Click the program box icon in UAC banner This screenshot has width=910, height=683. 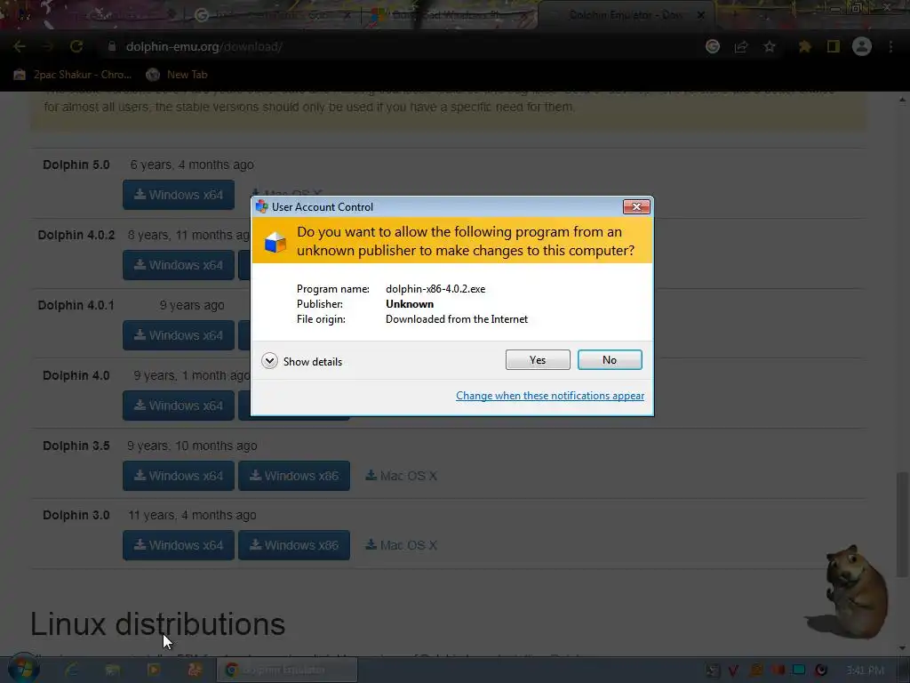tap(275, 242)
